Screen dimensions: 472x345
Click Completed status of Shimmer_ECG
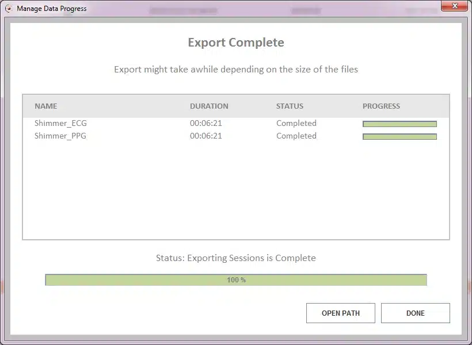point(296,123)
